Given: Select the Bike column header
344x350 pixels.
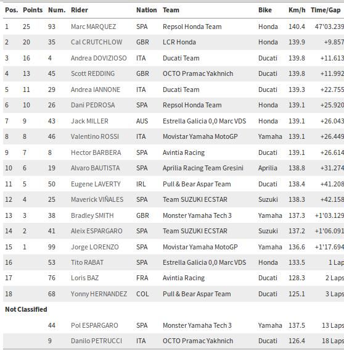Looking at the screenshot, I should coord(265,10).
